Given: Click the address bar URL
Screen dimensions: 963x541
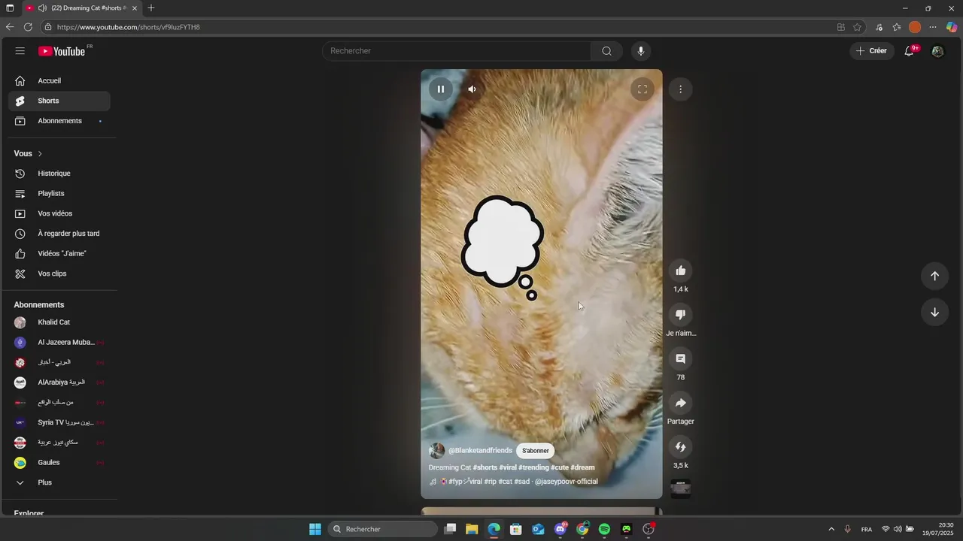Looking at the screenshot, I should 129,27.
